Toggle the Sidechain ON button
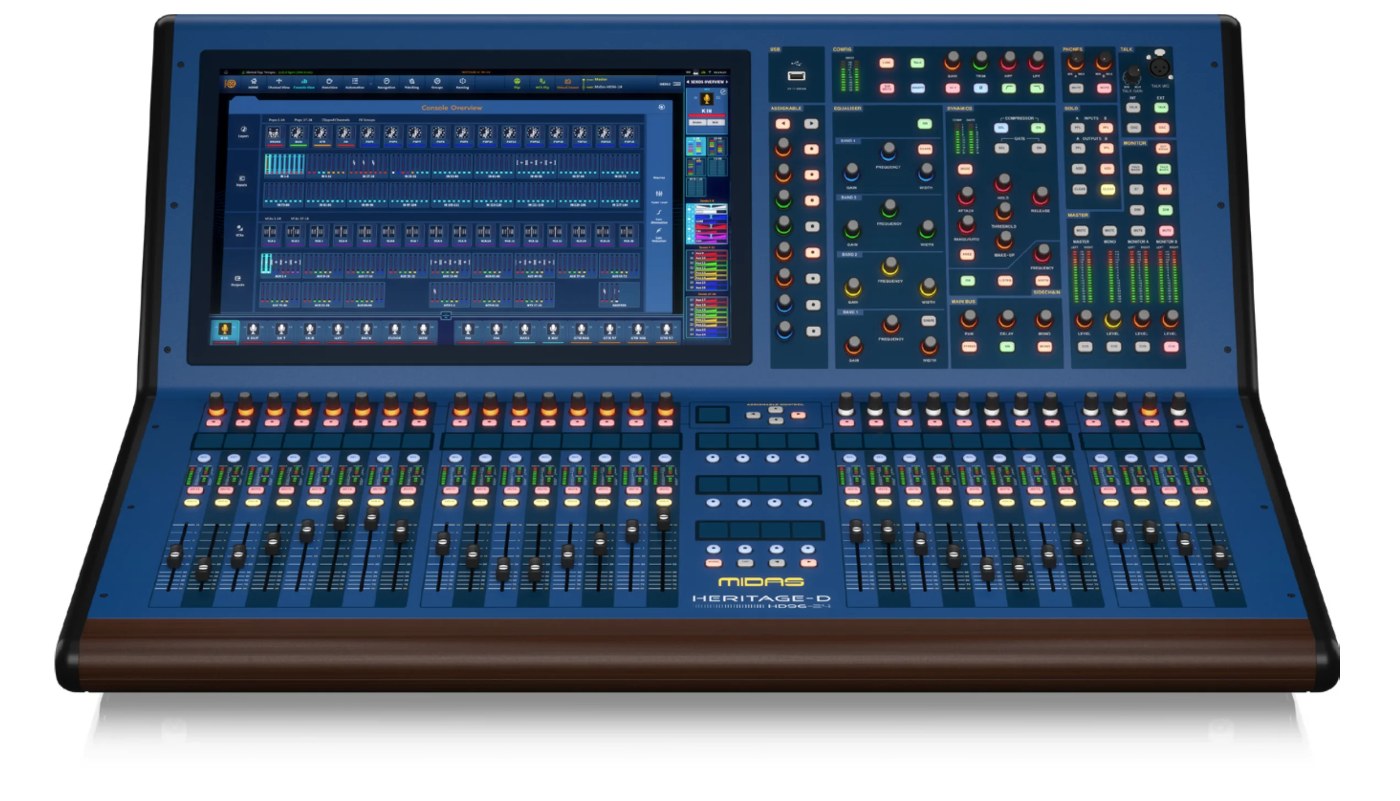The height and width of the screenshot is (801, 1400). pos(968,281)
